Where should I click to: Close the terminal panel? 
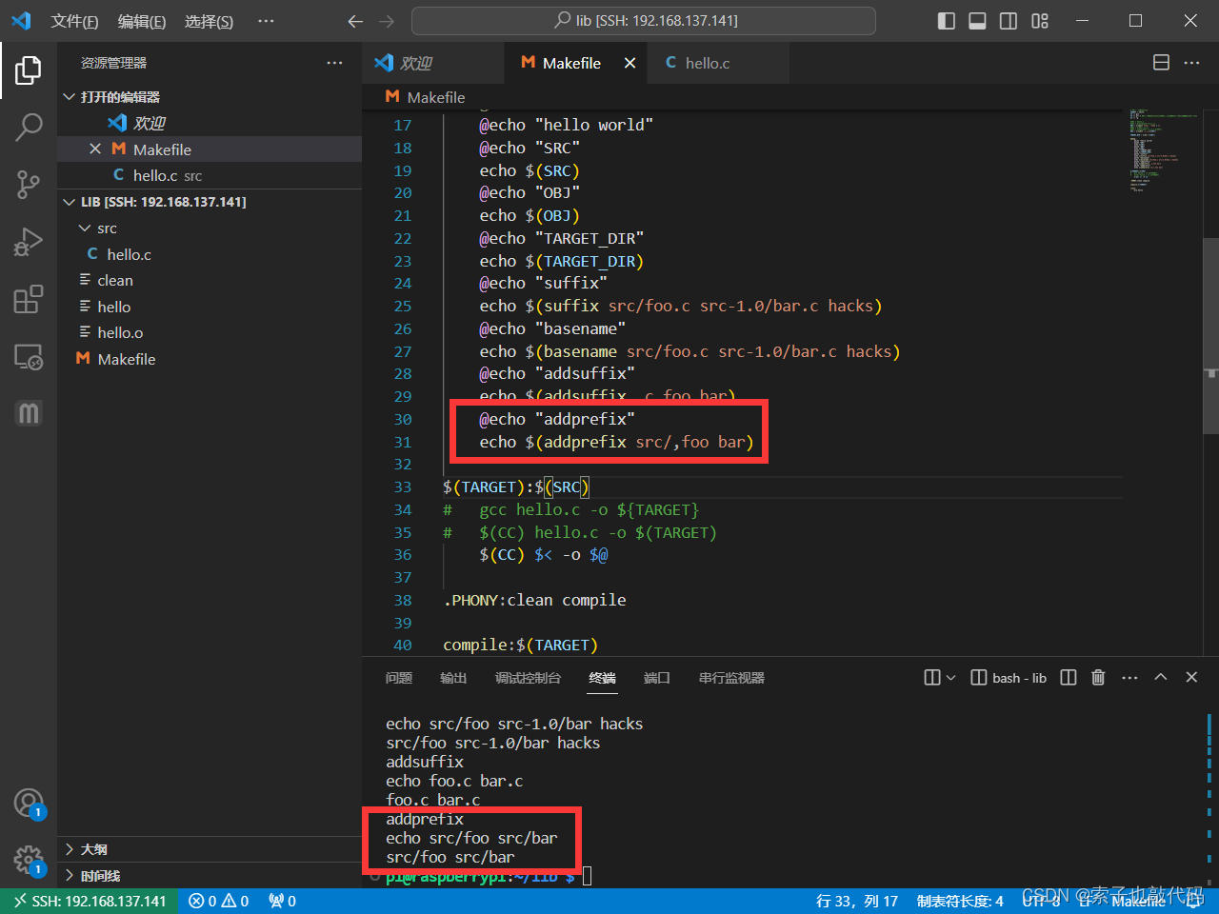coord(1191,678)
